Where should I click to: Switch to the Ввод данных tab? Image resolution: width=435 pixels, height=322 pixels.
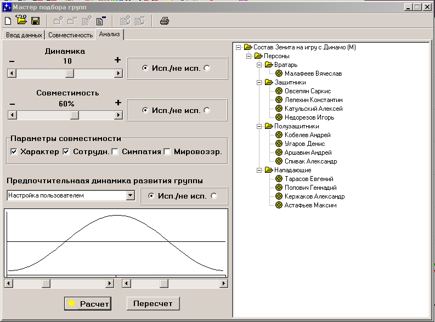click(24, 35)
